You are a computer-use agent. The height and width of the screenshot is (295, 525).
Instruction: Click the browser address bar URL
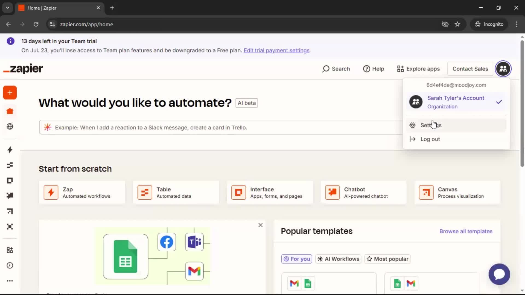[x=86, y=24]
